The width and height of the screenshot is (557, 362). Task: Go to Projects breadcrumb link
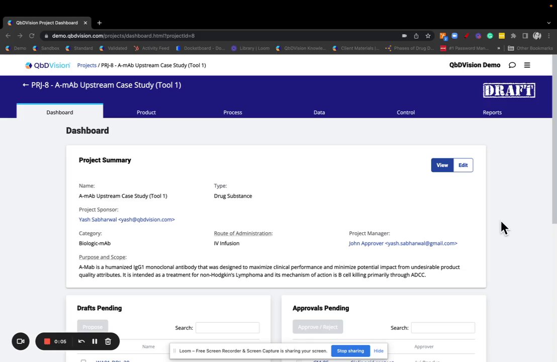pos(86,65)
